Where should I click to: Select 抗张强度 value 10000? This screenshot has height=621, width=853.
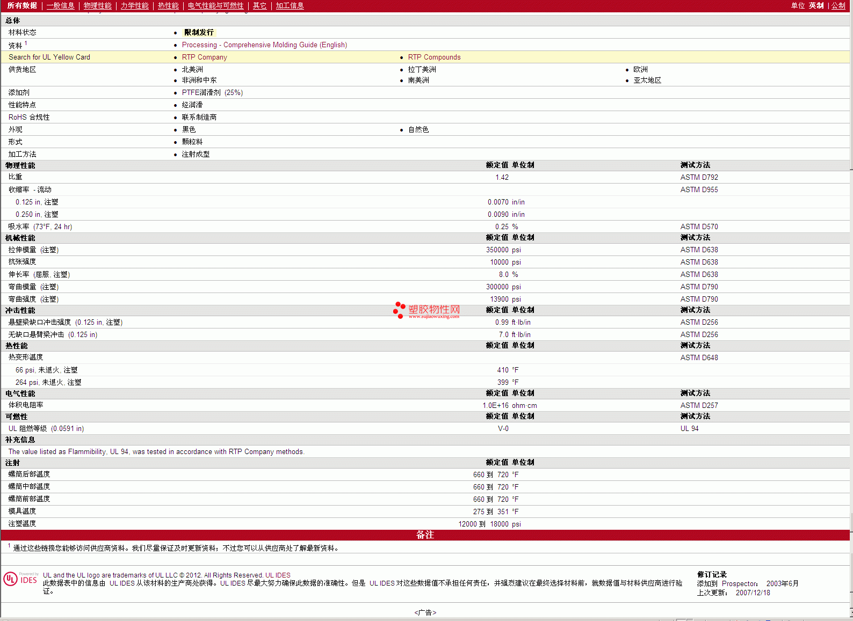[499, 262]
